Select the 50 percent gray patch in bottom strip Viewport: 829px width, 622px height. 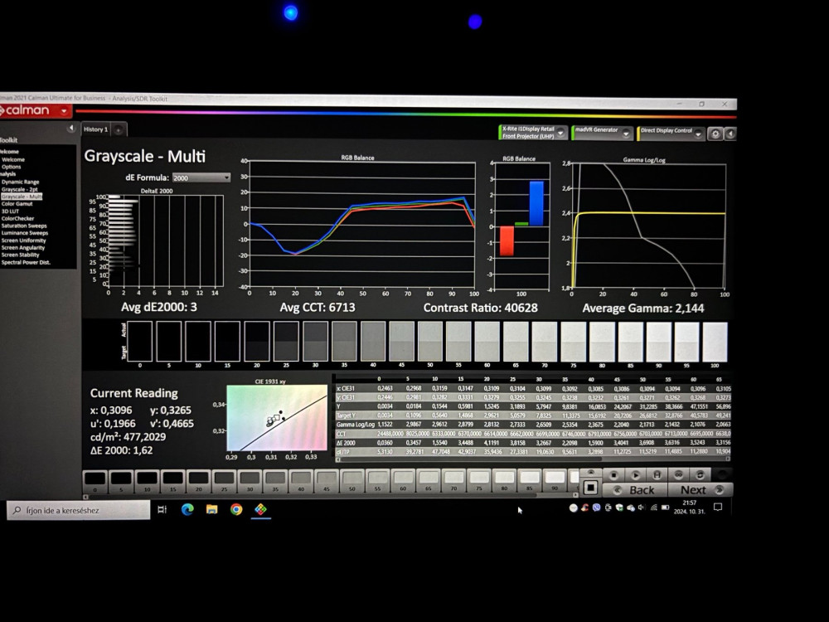point(351,478)
